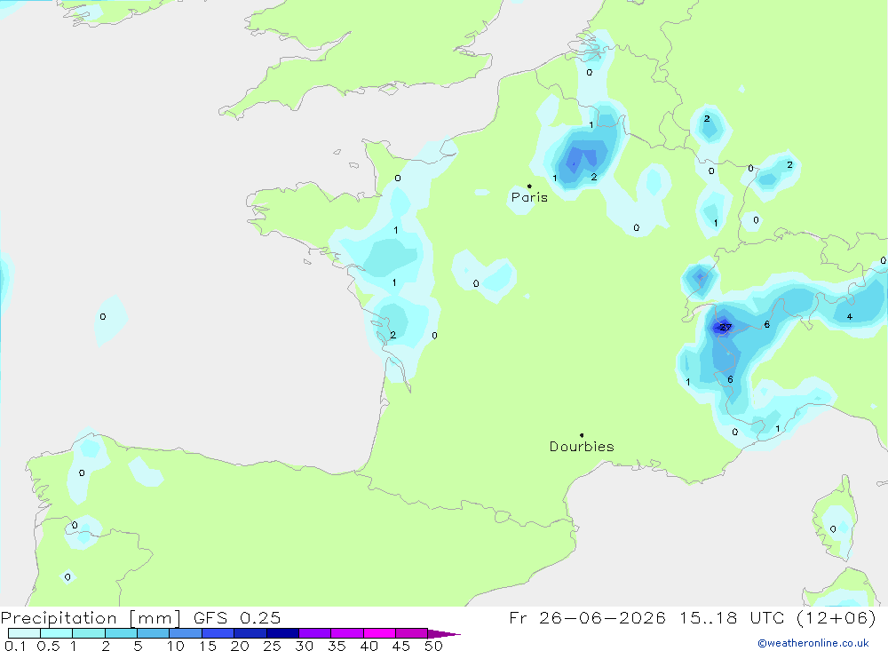Click legend scale label '10'
Screen dimensions: 888x651
(x=176, y=646)
